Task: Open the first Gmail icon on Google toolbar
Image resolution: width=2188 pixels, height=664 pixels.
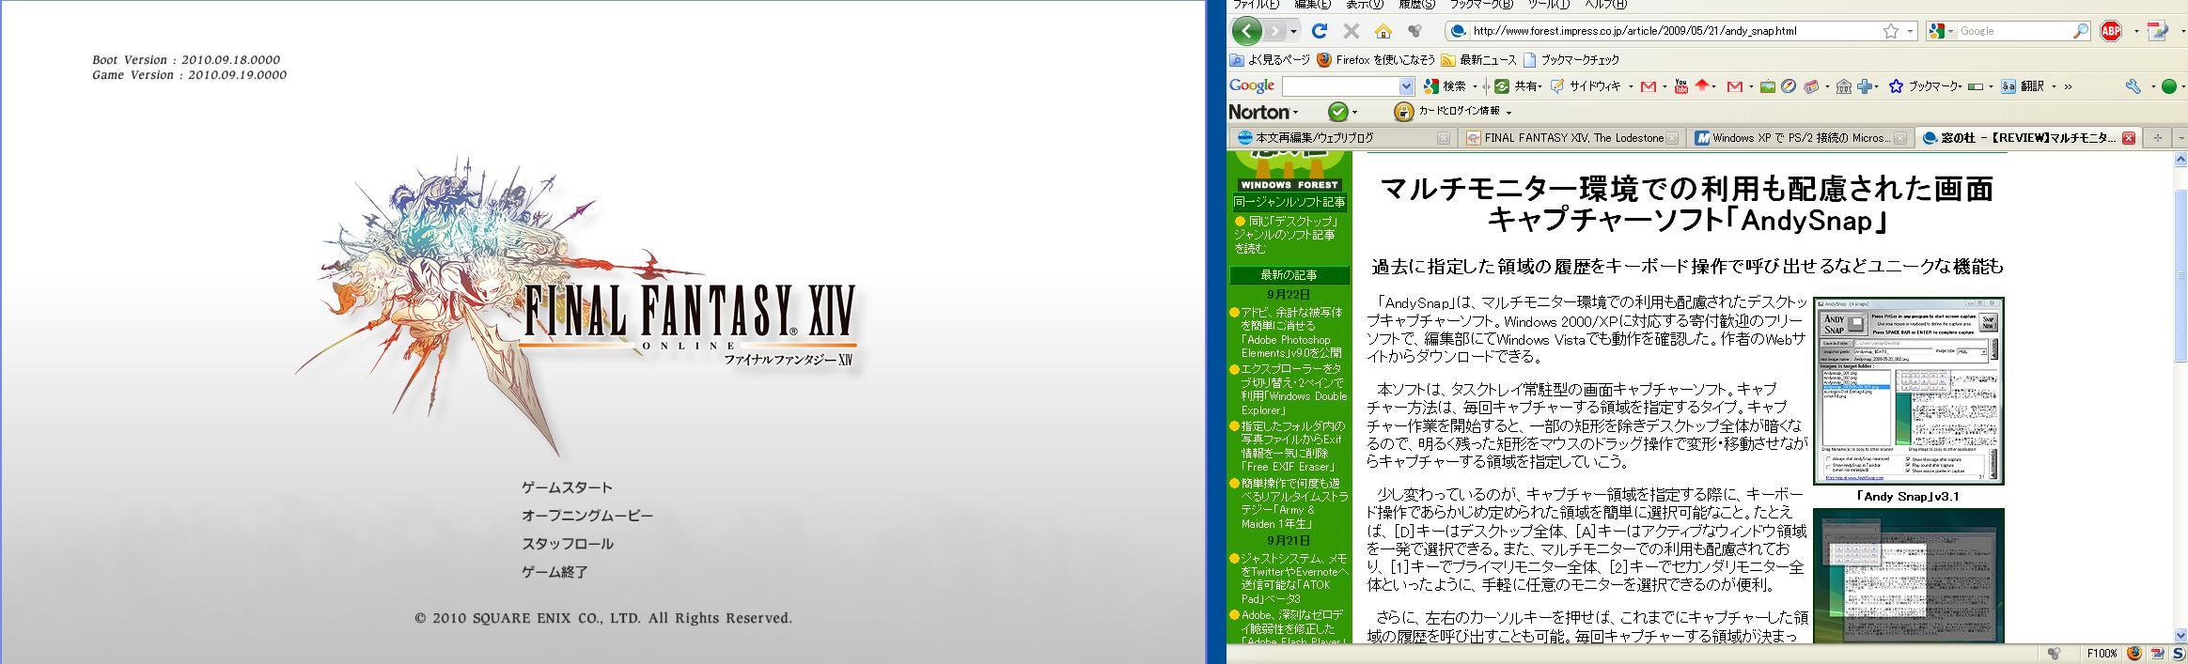Action: [x=1648, y=85]
